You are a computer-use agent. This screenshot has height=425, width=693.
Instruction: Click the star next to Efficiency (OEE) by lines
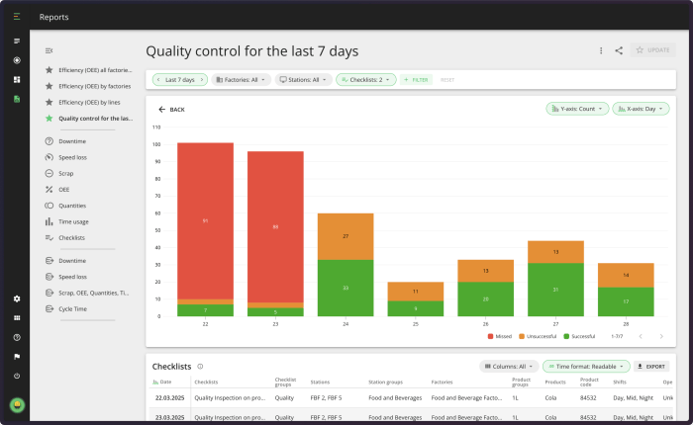[x=49, y=102]
